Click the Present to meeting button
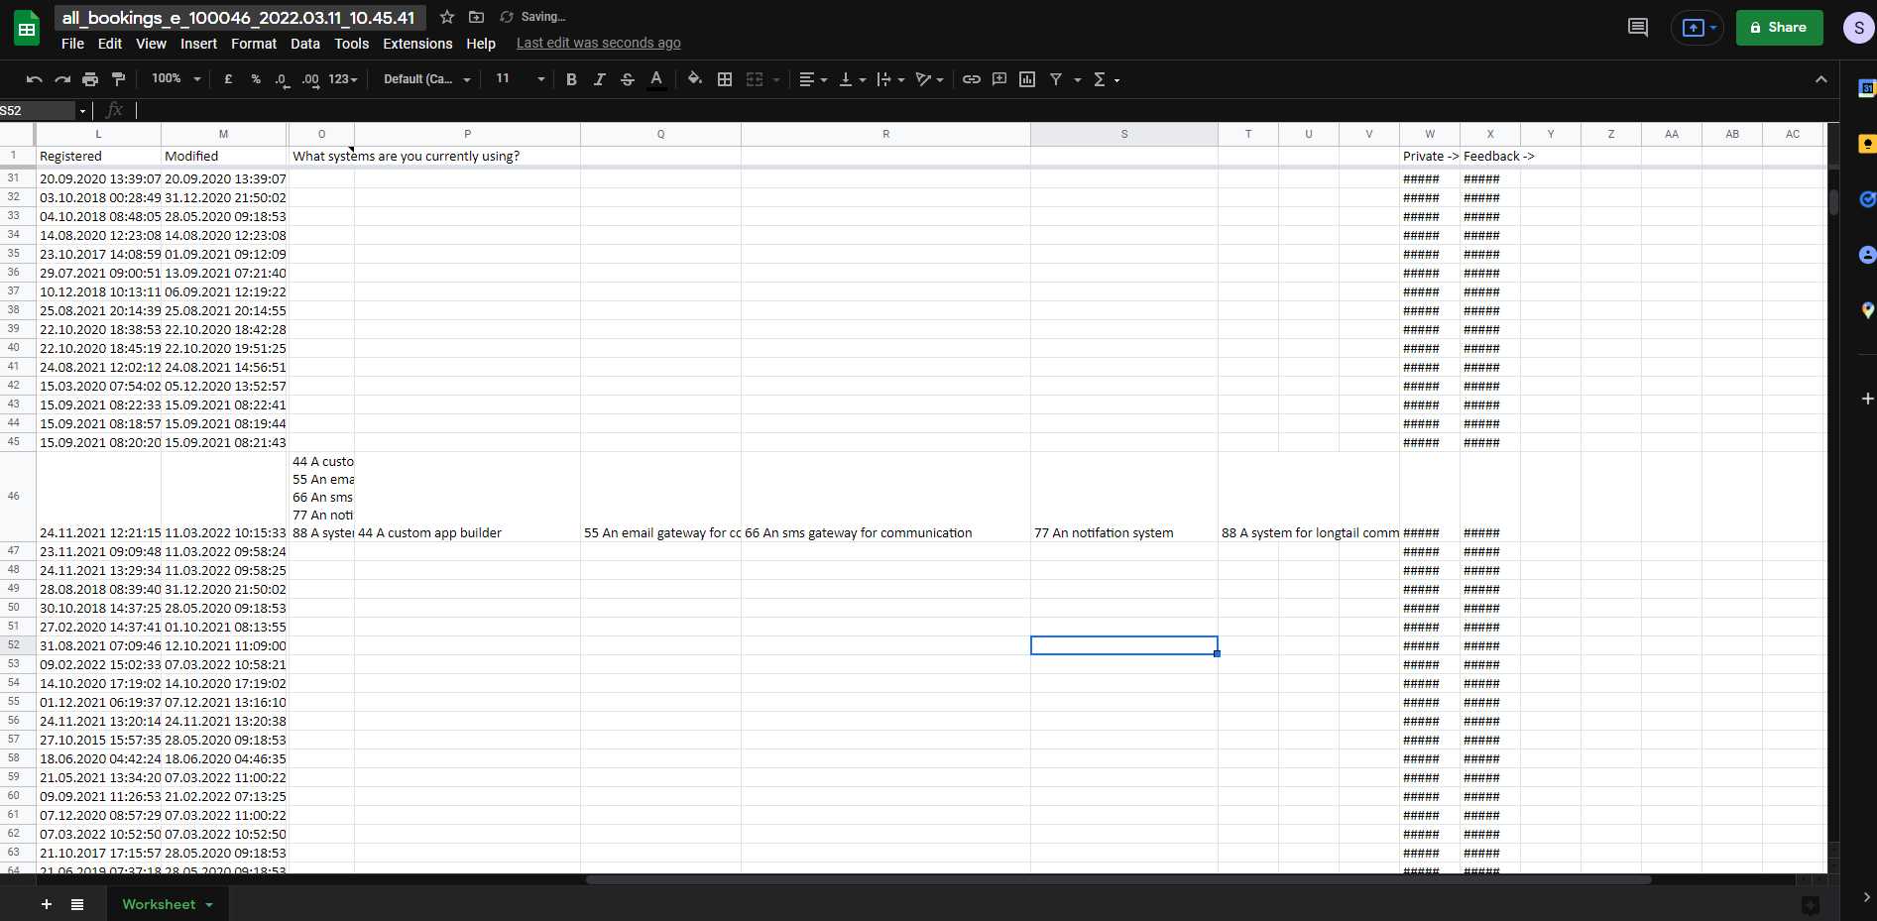Viewport: 1877px width, 921px height. 1698,28
